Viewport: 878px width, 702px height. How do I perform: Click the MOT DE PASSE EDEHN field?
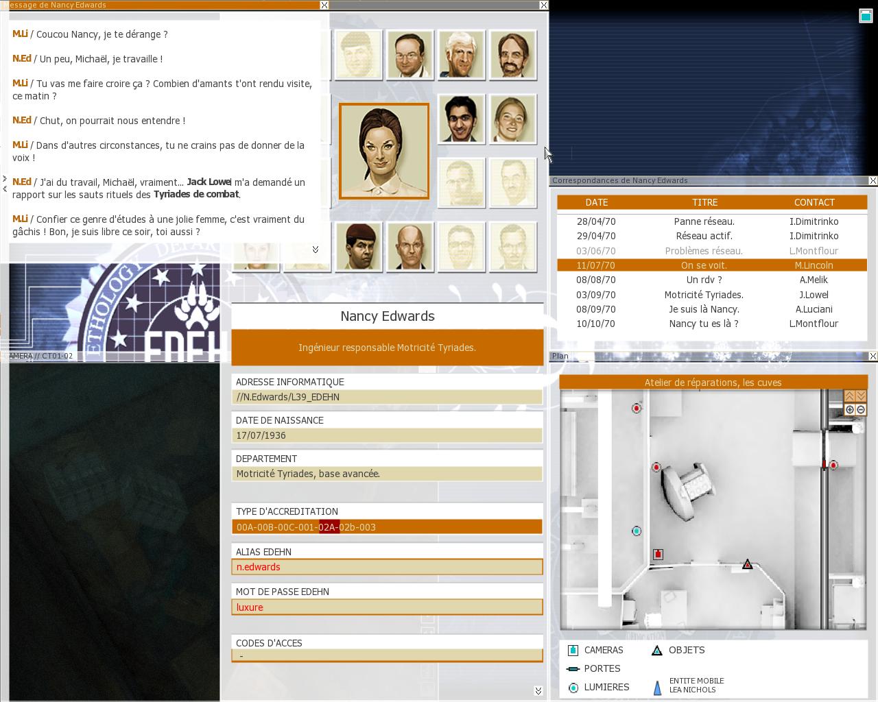coord(387,607)
